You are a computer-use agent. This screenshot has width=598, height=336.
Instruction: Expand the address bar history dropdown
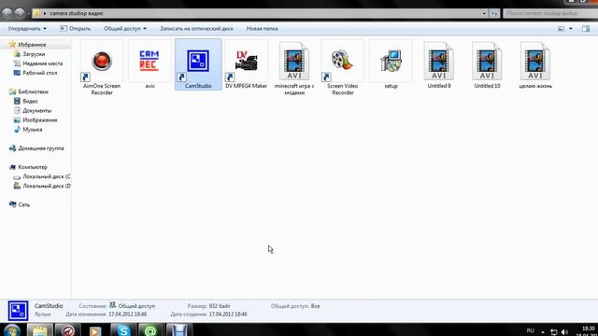point(484,13)
